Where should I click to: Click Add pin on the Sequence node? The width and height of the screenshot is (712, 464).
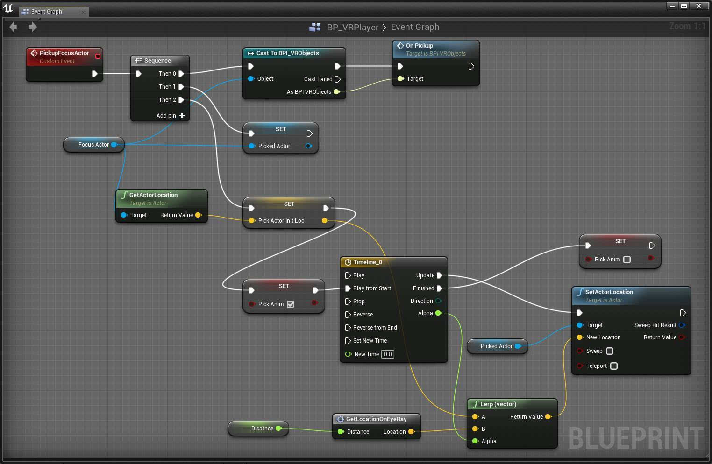(171, 116)
